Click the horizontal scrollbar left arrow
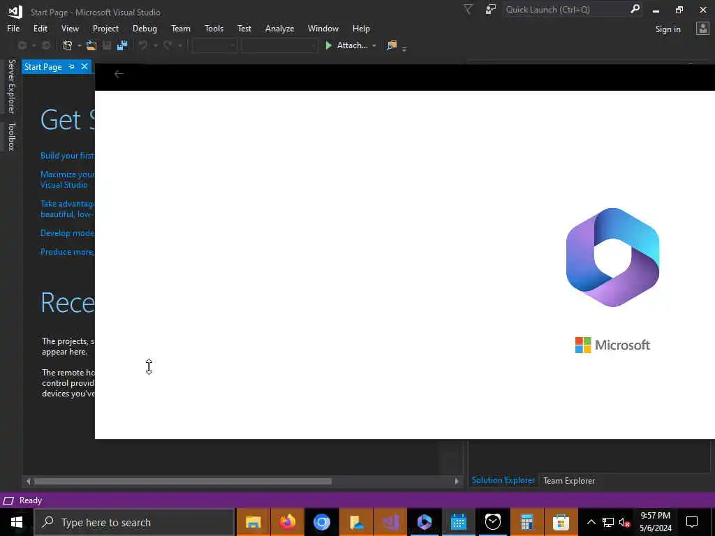The width and height of the screenshot is (715, 536). (29, 482)
